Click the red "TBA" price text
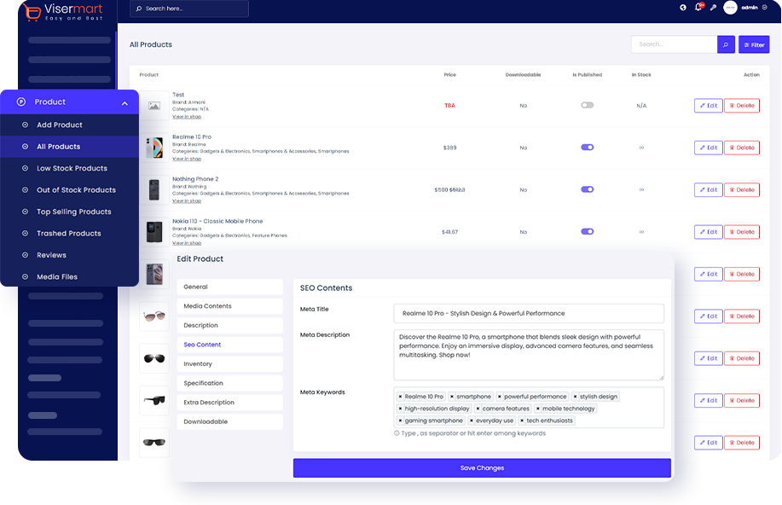The height and width of the screenshot is (505, 782). point(450,106)
